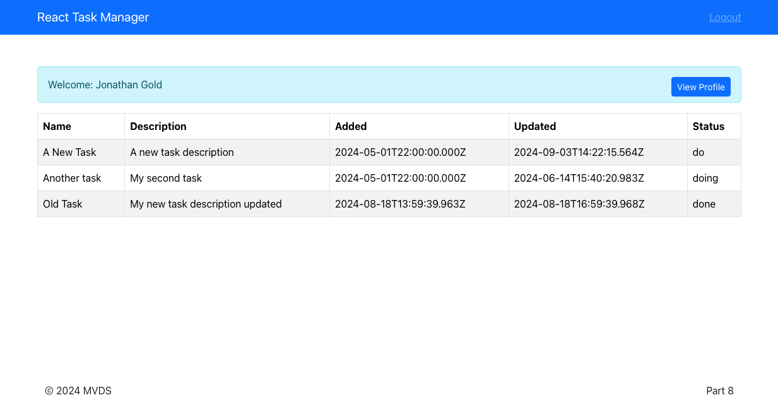Screen dimensions: 778x412
Task: Click the 'A New Task' name cell
Action: 81,152
